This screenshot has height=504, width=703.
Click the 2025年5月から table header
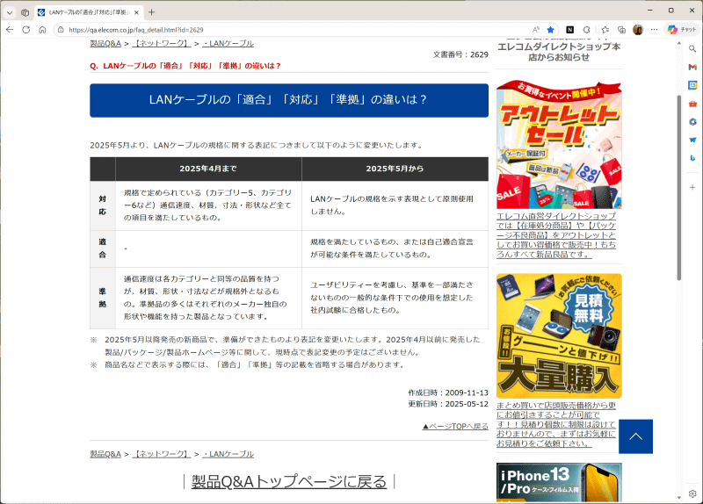tap(395, 169)
